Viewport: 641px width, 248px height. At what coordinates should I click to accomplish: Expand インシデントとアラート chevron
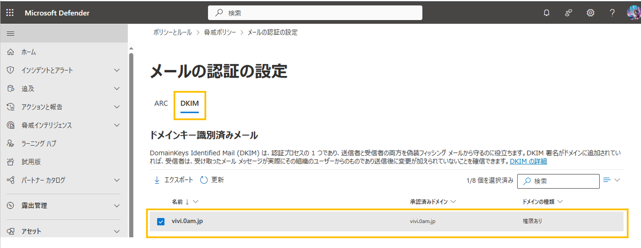click(117, 70)
